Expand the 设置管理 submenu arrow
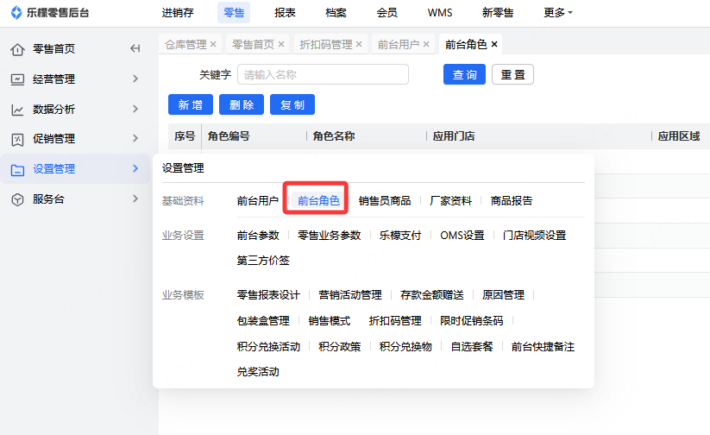 pos(135,168)
